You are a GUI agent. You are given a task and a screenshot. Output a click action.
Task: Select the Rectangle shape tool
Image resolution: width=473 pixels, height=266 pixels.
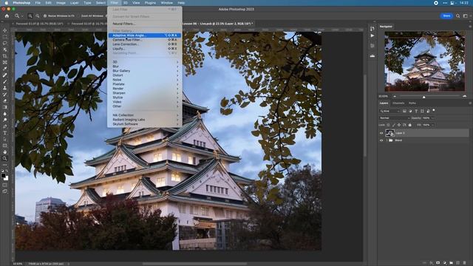click(5, 146)
